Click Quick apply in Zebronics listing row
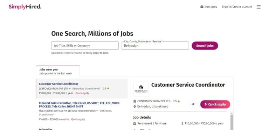 (x=82, y=93)
